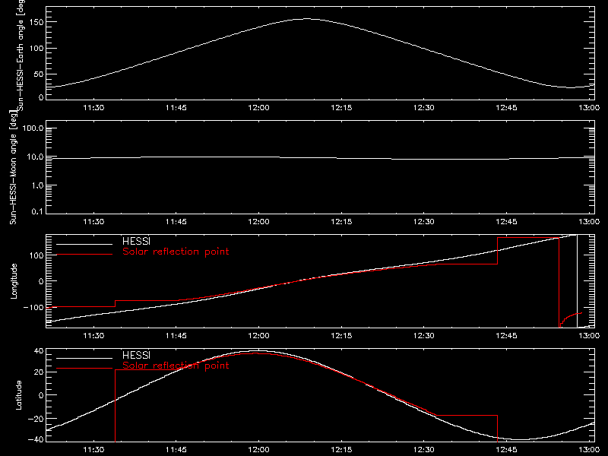Click the 0.1 tick label on Moon angle plot
Image resolution: width=608 pixels, height=456 pixels.
37,211
